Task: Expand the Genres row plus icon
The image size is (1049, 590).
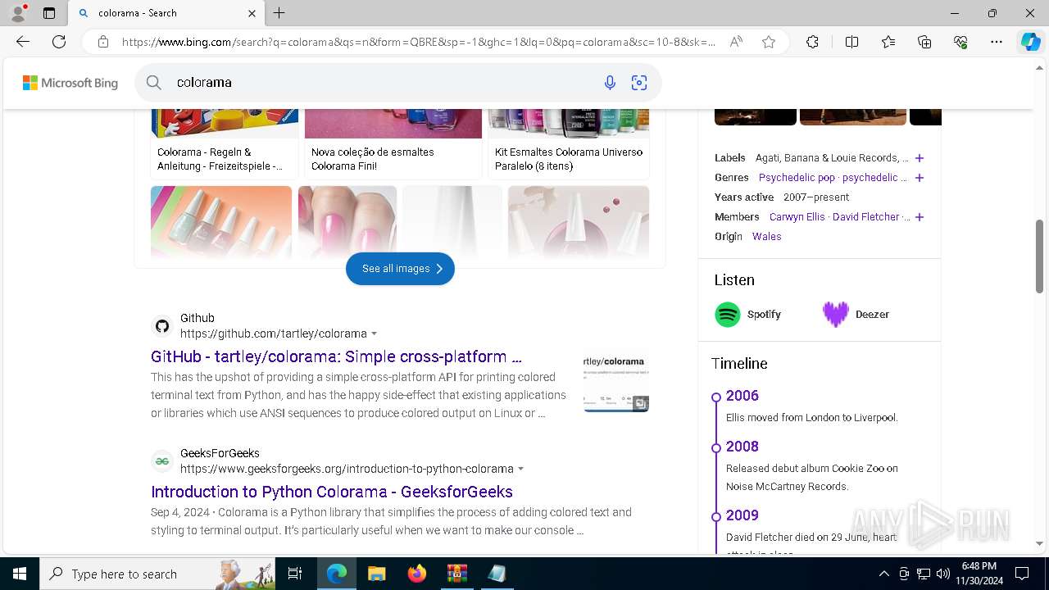Action: tap(920, 178)
